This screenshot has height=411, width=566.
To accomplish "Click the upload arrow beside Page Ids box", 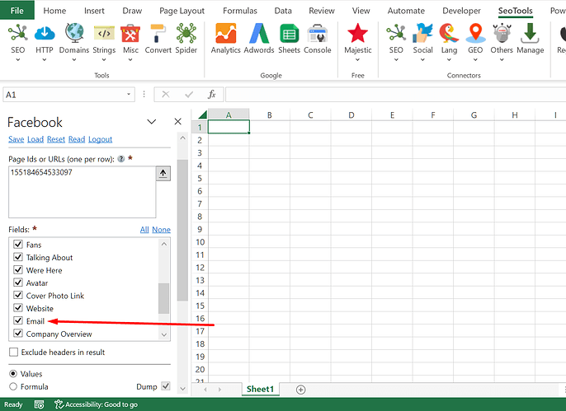I will point(163,174).
